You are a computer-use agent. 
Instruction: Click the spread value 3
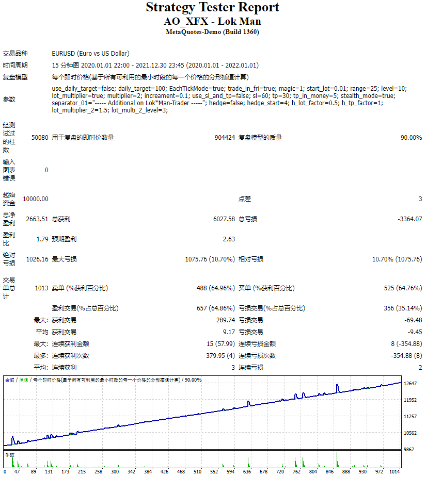click(421, 199)
